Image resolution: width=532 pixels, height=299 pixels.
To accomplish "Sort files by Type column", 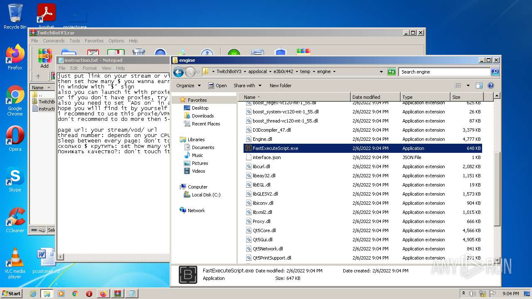I will [x=425, y=97].
